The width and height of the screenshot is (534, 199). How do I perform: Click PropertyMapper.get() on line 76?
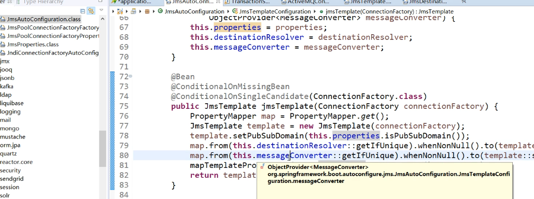pos(339,116)
